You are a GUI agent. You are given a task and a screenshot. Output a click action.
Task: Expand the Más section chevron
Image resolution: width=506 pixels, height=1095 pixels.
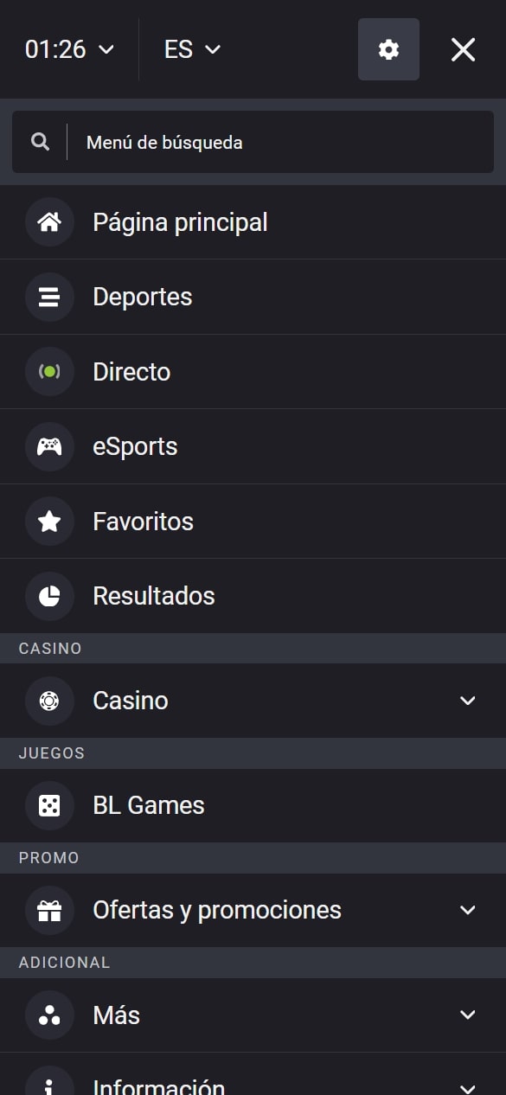(468, 1015)
